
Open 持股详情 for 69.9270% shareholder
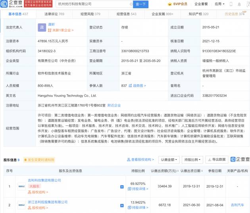coord(138,189)
